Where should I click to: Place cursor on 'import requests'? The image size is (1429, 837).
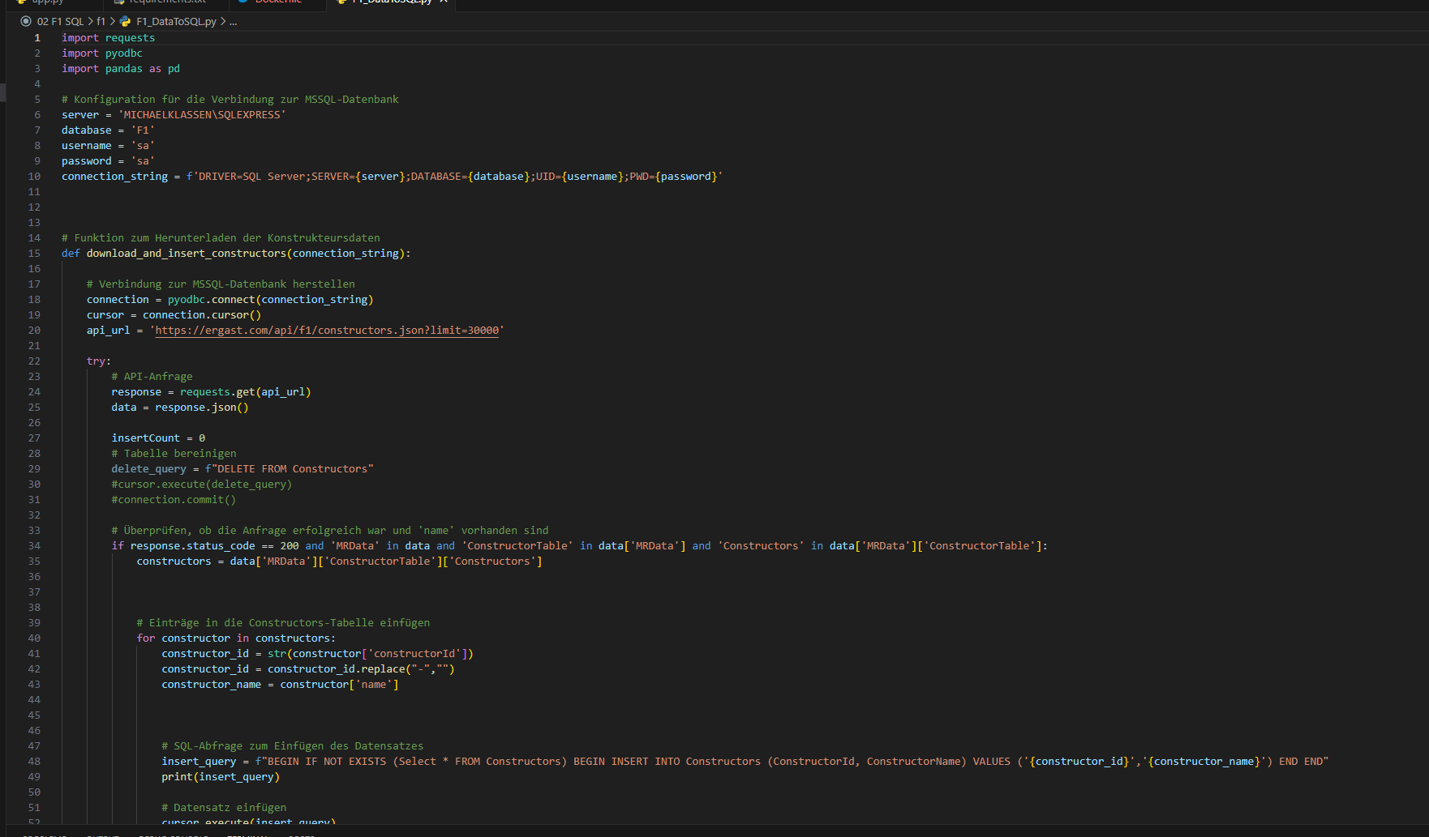(108, 38)
